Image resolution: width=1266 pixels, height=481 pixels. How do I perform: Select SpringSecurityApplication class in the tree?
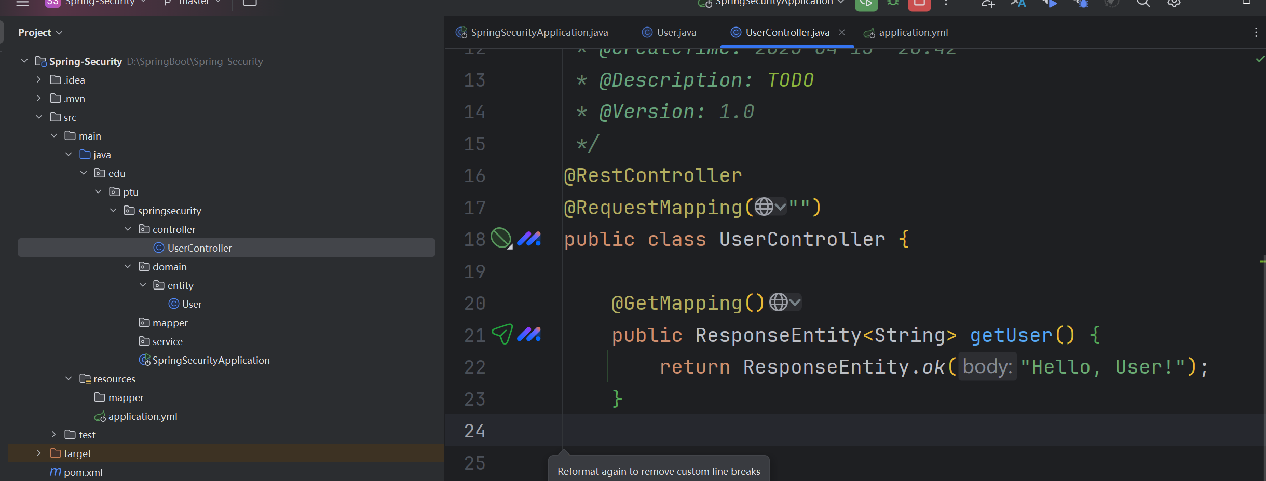[x=211, y=360]
